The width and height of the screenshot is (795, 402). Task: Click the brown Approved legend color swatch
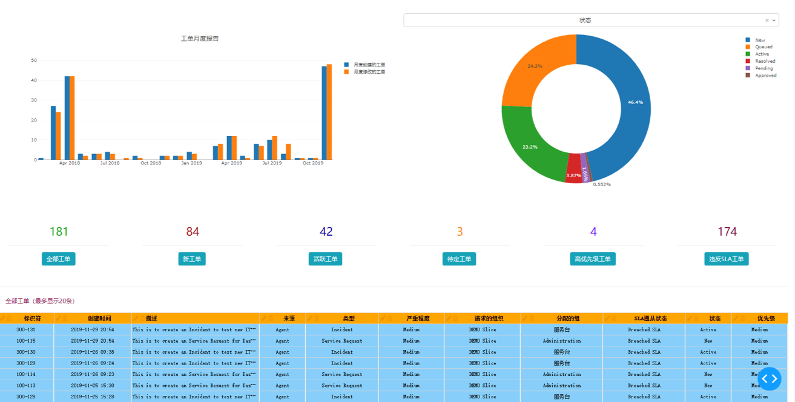click(x=748, y=76)
